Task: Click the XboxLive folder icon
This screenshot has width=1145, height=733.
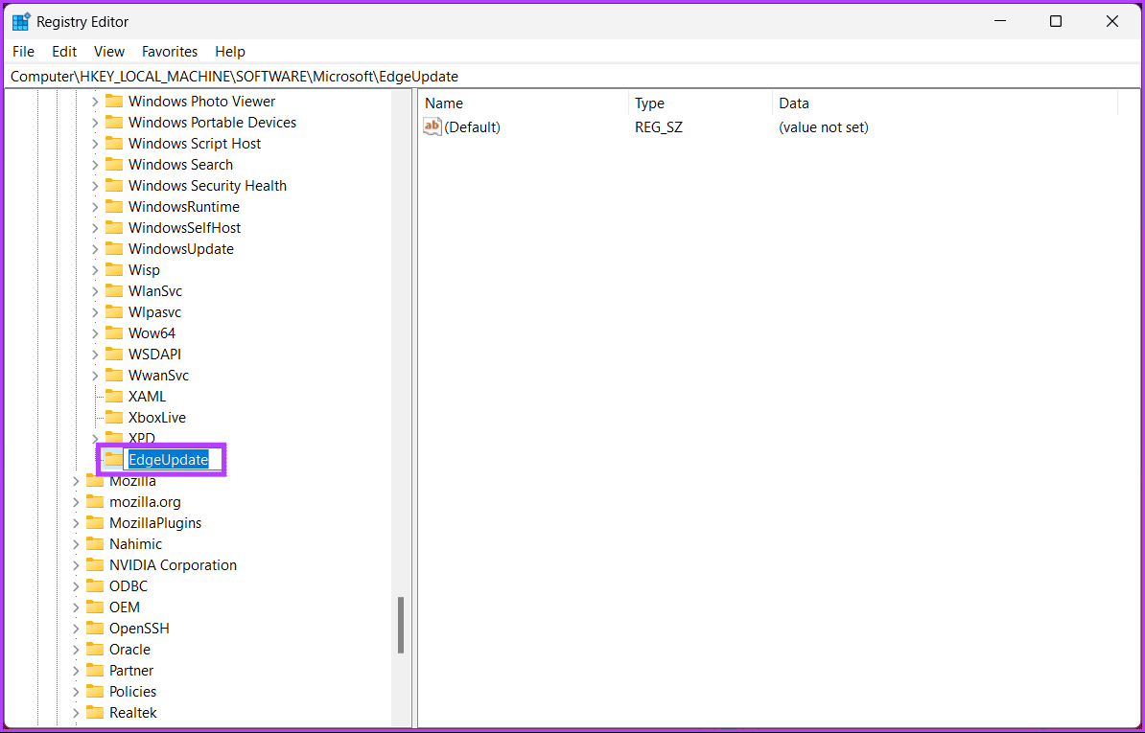Action: pos(114,418)
